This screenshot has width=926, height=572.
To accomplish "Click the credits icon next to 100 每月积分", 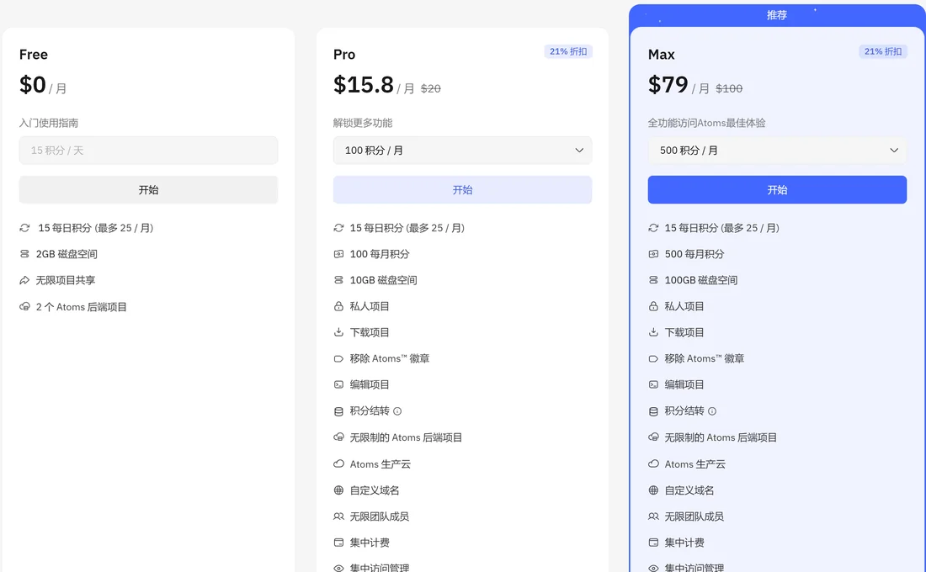I will [x=338, y=254].
